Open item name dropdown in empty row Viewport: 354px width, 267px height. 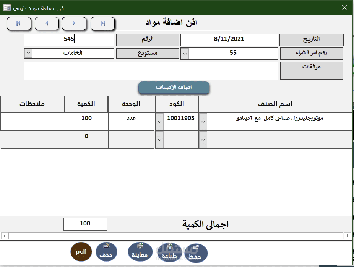203,140
